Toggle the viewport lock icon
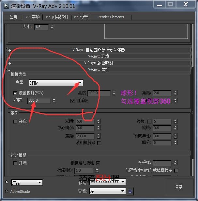Viewport: 198px width, 201px height. coord(130,192)
